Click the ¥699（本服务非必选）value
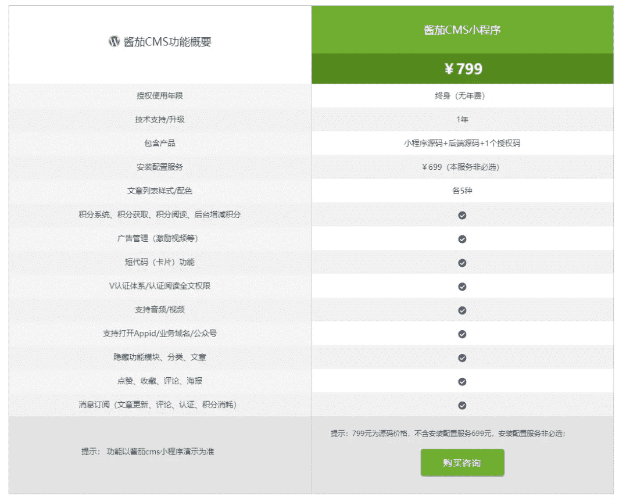This screenshot has height=501, width=644. 462,167
